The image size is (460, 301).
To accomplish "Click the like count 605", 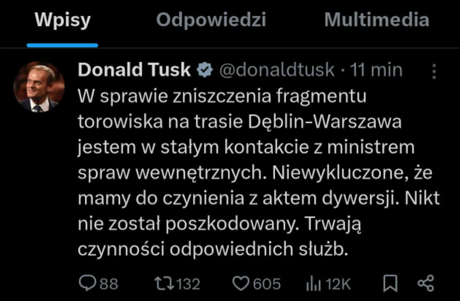I will [x=267, y=284].
